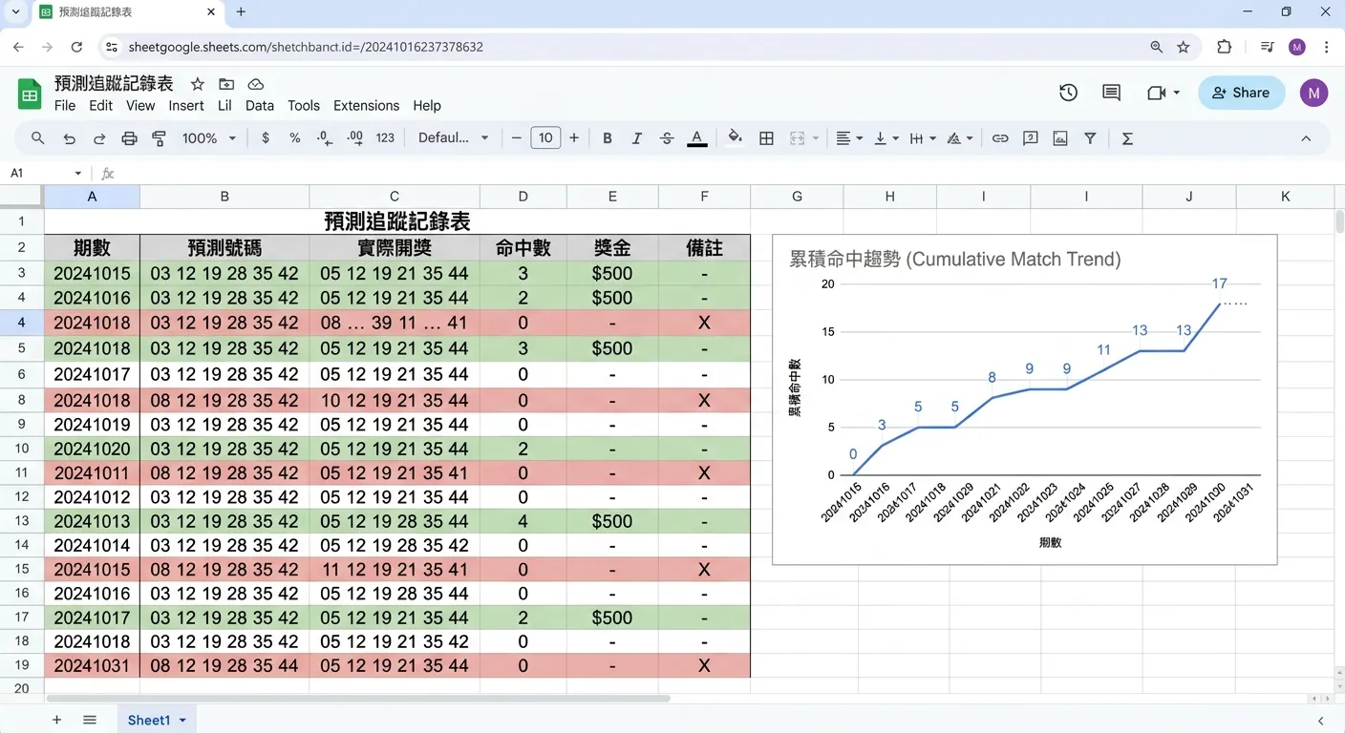Viewport: 1345px width, 733px height.
Task: Increase font size with plus button
Action: [574, 138]
